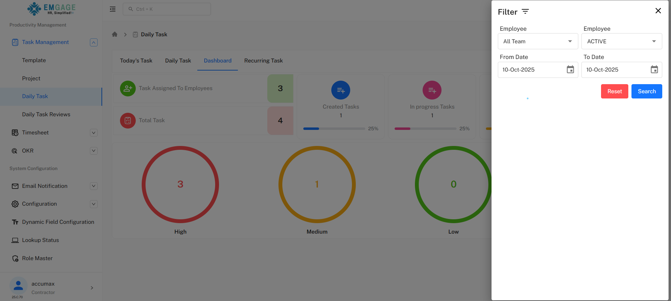Click the To Date input field
The image size is (671, 301).
[622, 69]
